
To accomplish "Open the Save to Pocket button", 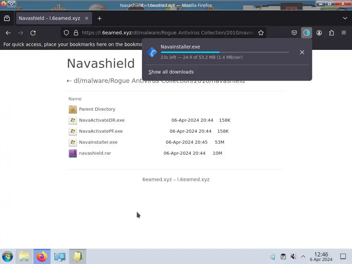I will (x=294, y=33).
